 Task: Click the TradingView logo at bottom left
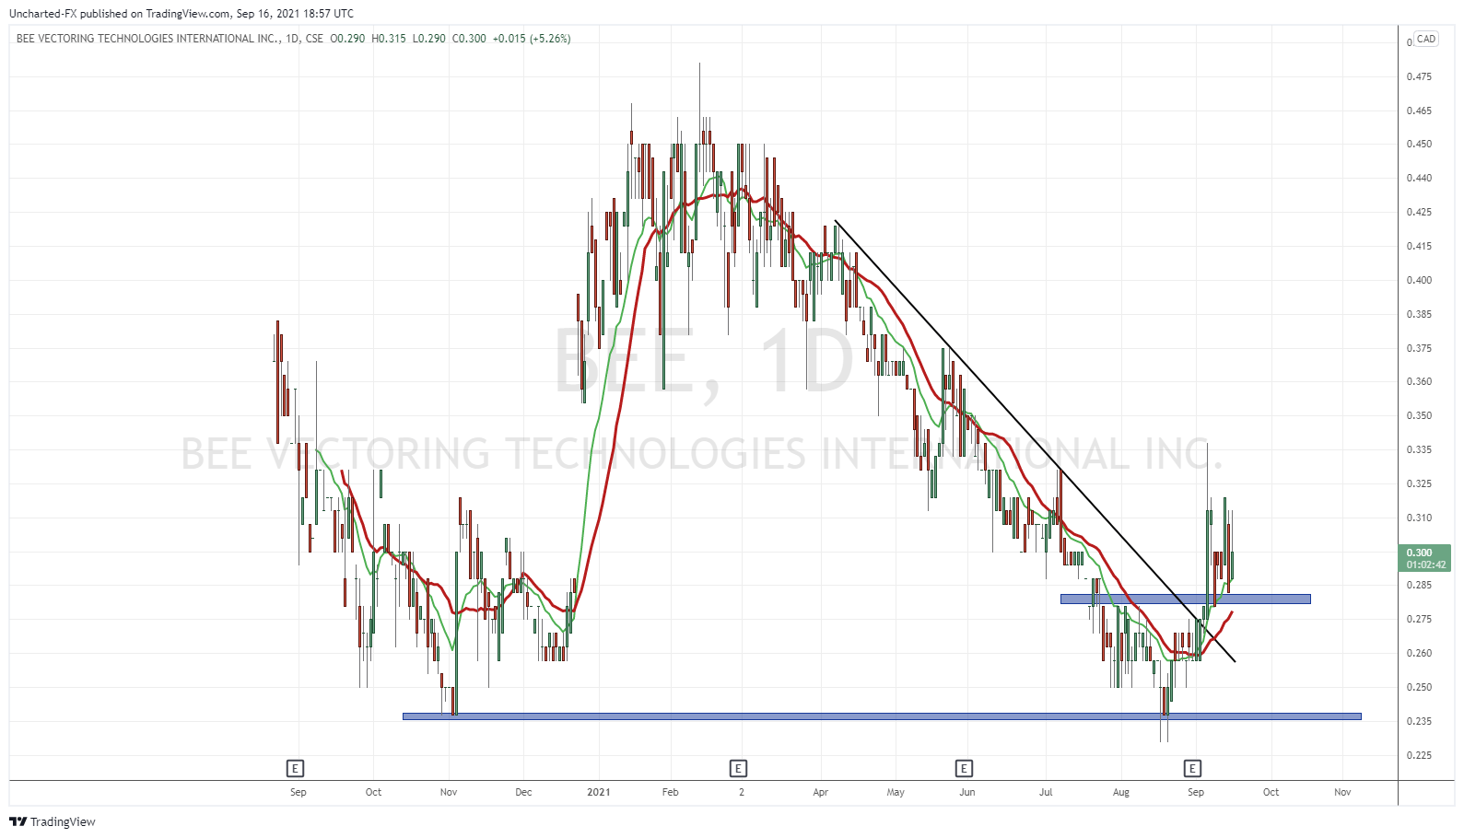point(53,821)
